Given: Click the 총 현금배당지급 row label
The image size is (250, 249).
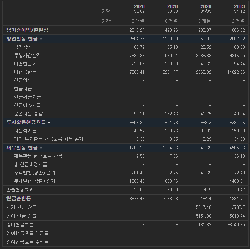Looking at the screenshot, I should pos(31,165).
